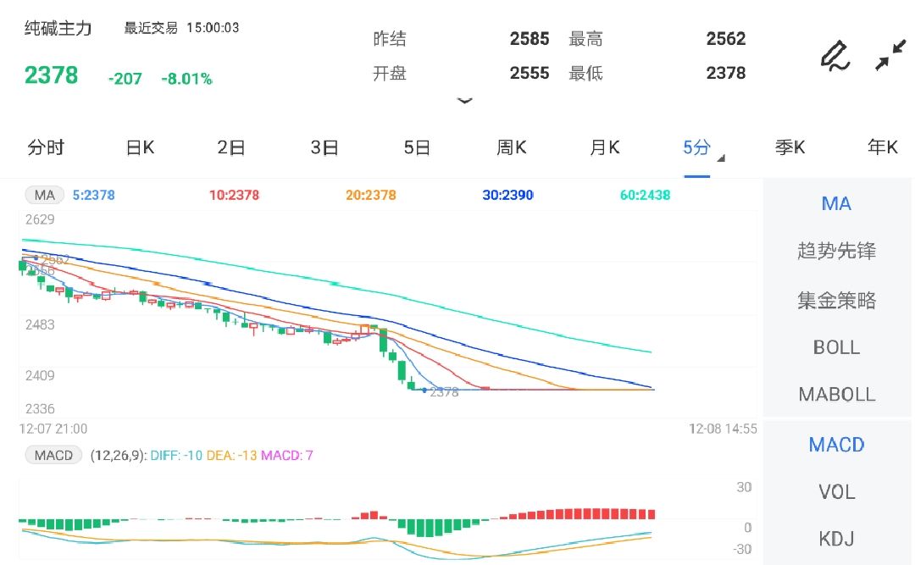Expand quote details with the chevron below 开盘
The width and height of the screenshot is (915, 565).
click(x=464, y=101)
